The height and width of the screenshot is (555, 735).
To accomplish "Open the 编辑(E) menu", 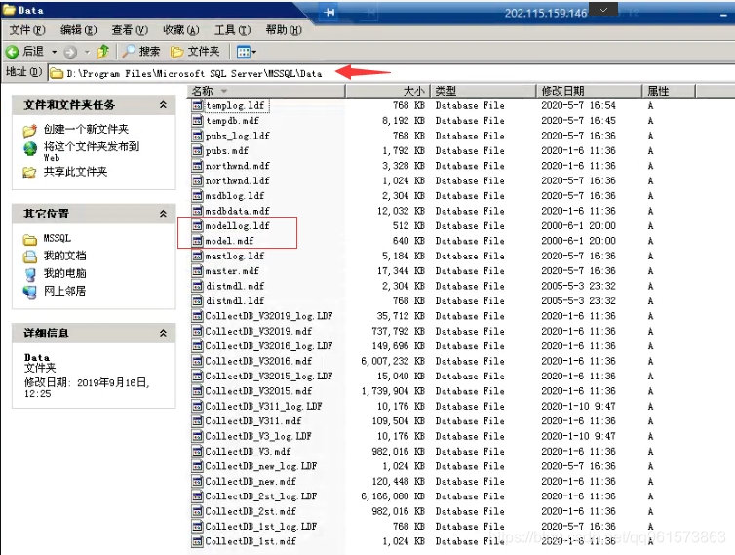I will click(x=78, y=30).
